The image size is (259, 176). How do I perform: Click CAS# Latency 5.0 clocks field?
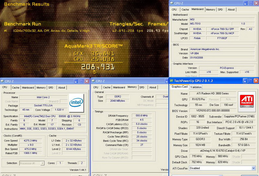coord(142,124)
